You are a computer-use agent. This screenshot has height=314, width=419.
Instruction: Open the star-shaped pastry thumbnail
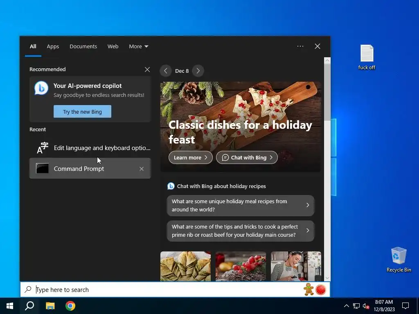pyautogui.click(x=185, y=266)
